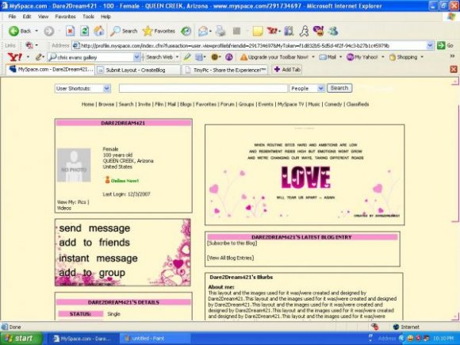
Task: Click instant message link
Action: pos(98,259)
